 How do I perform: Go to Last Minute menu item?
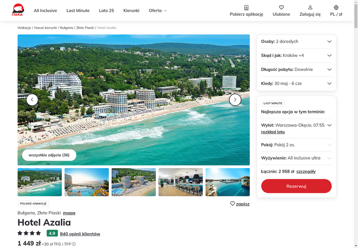pyautogui.click(x=78, y=10)
